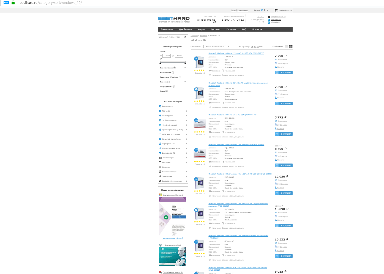384x274 pixels.
Task: Click the Skype icon beside besthard.ru contact
Action: 269,20
